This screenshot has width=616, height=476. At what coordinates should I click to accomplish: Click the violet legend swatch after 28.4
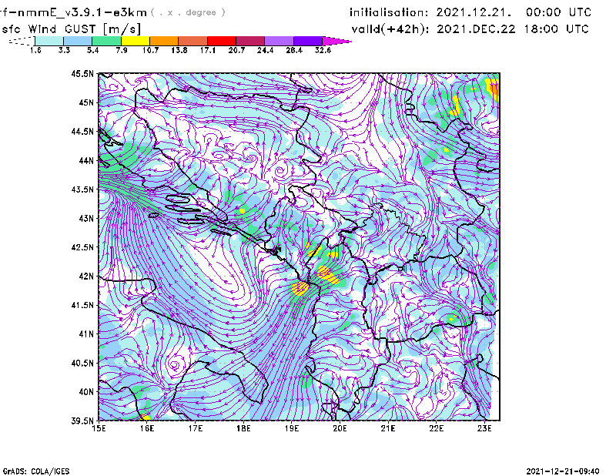[307, 40]
